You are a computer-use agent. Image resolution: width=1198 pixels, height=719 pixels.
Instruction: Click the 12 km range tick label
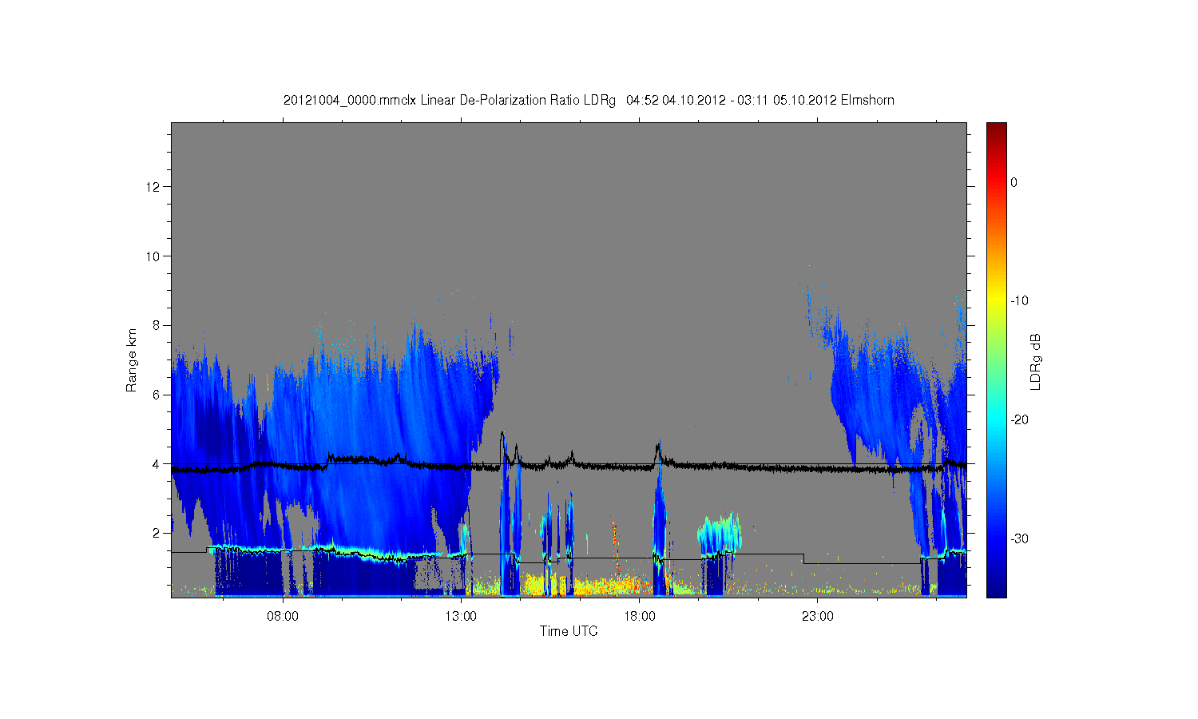tap(154, 187)
